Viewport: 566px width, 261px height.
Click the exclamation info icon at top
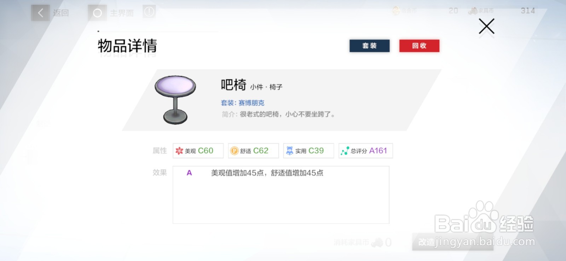(x=149, y=12)
